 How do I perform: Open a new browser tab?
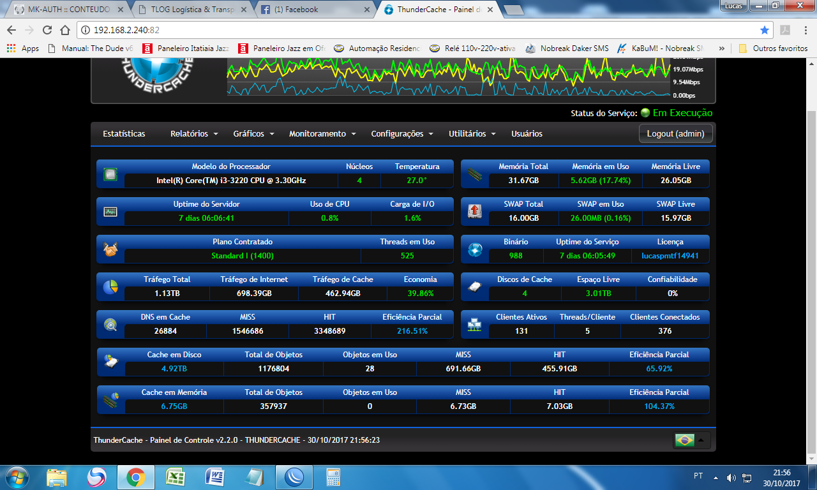coord(513,10)
